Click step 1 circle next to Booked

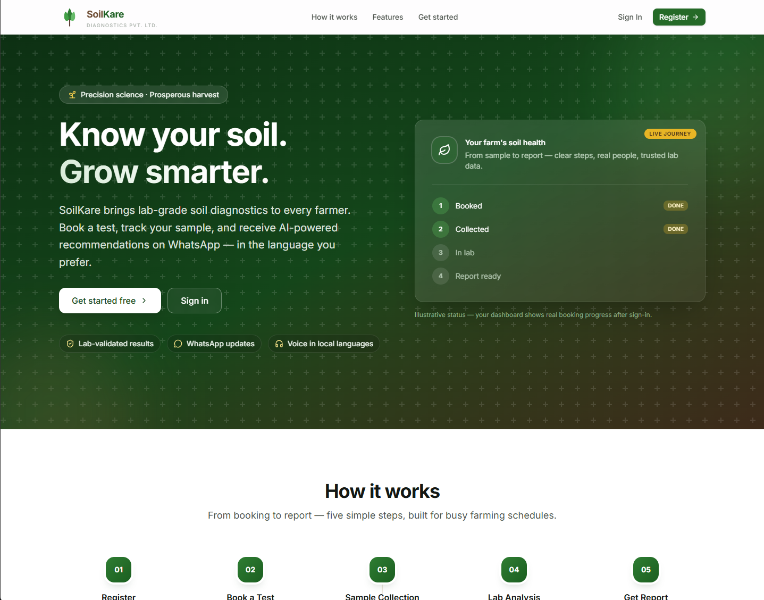point(441,206)
